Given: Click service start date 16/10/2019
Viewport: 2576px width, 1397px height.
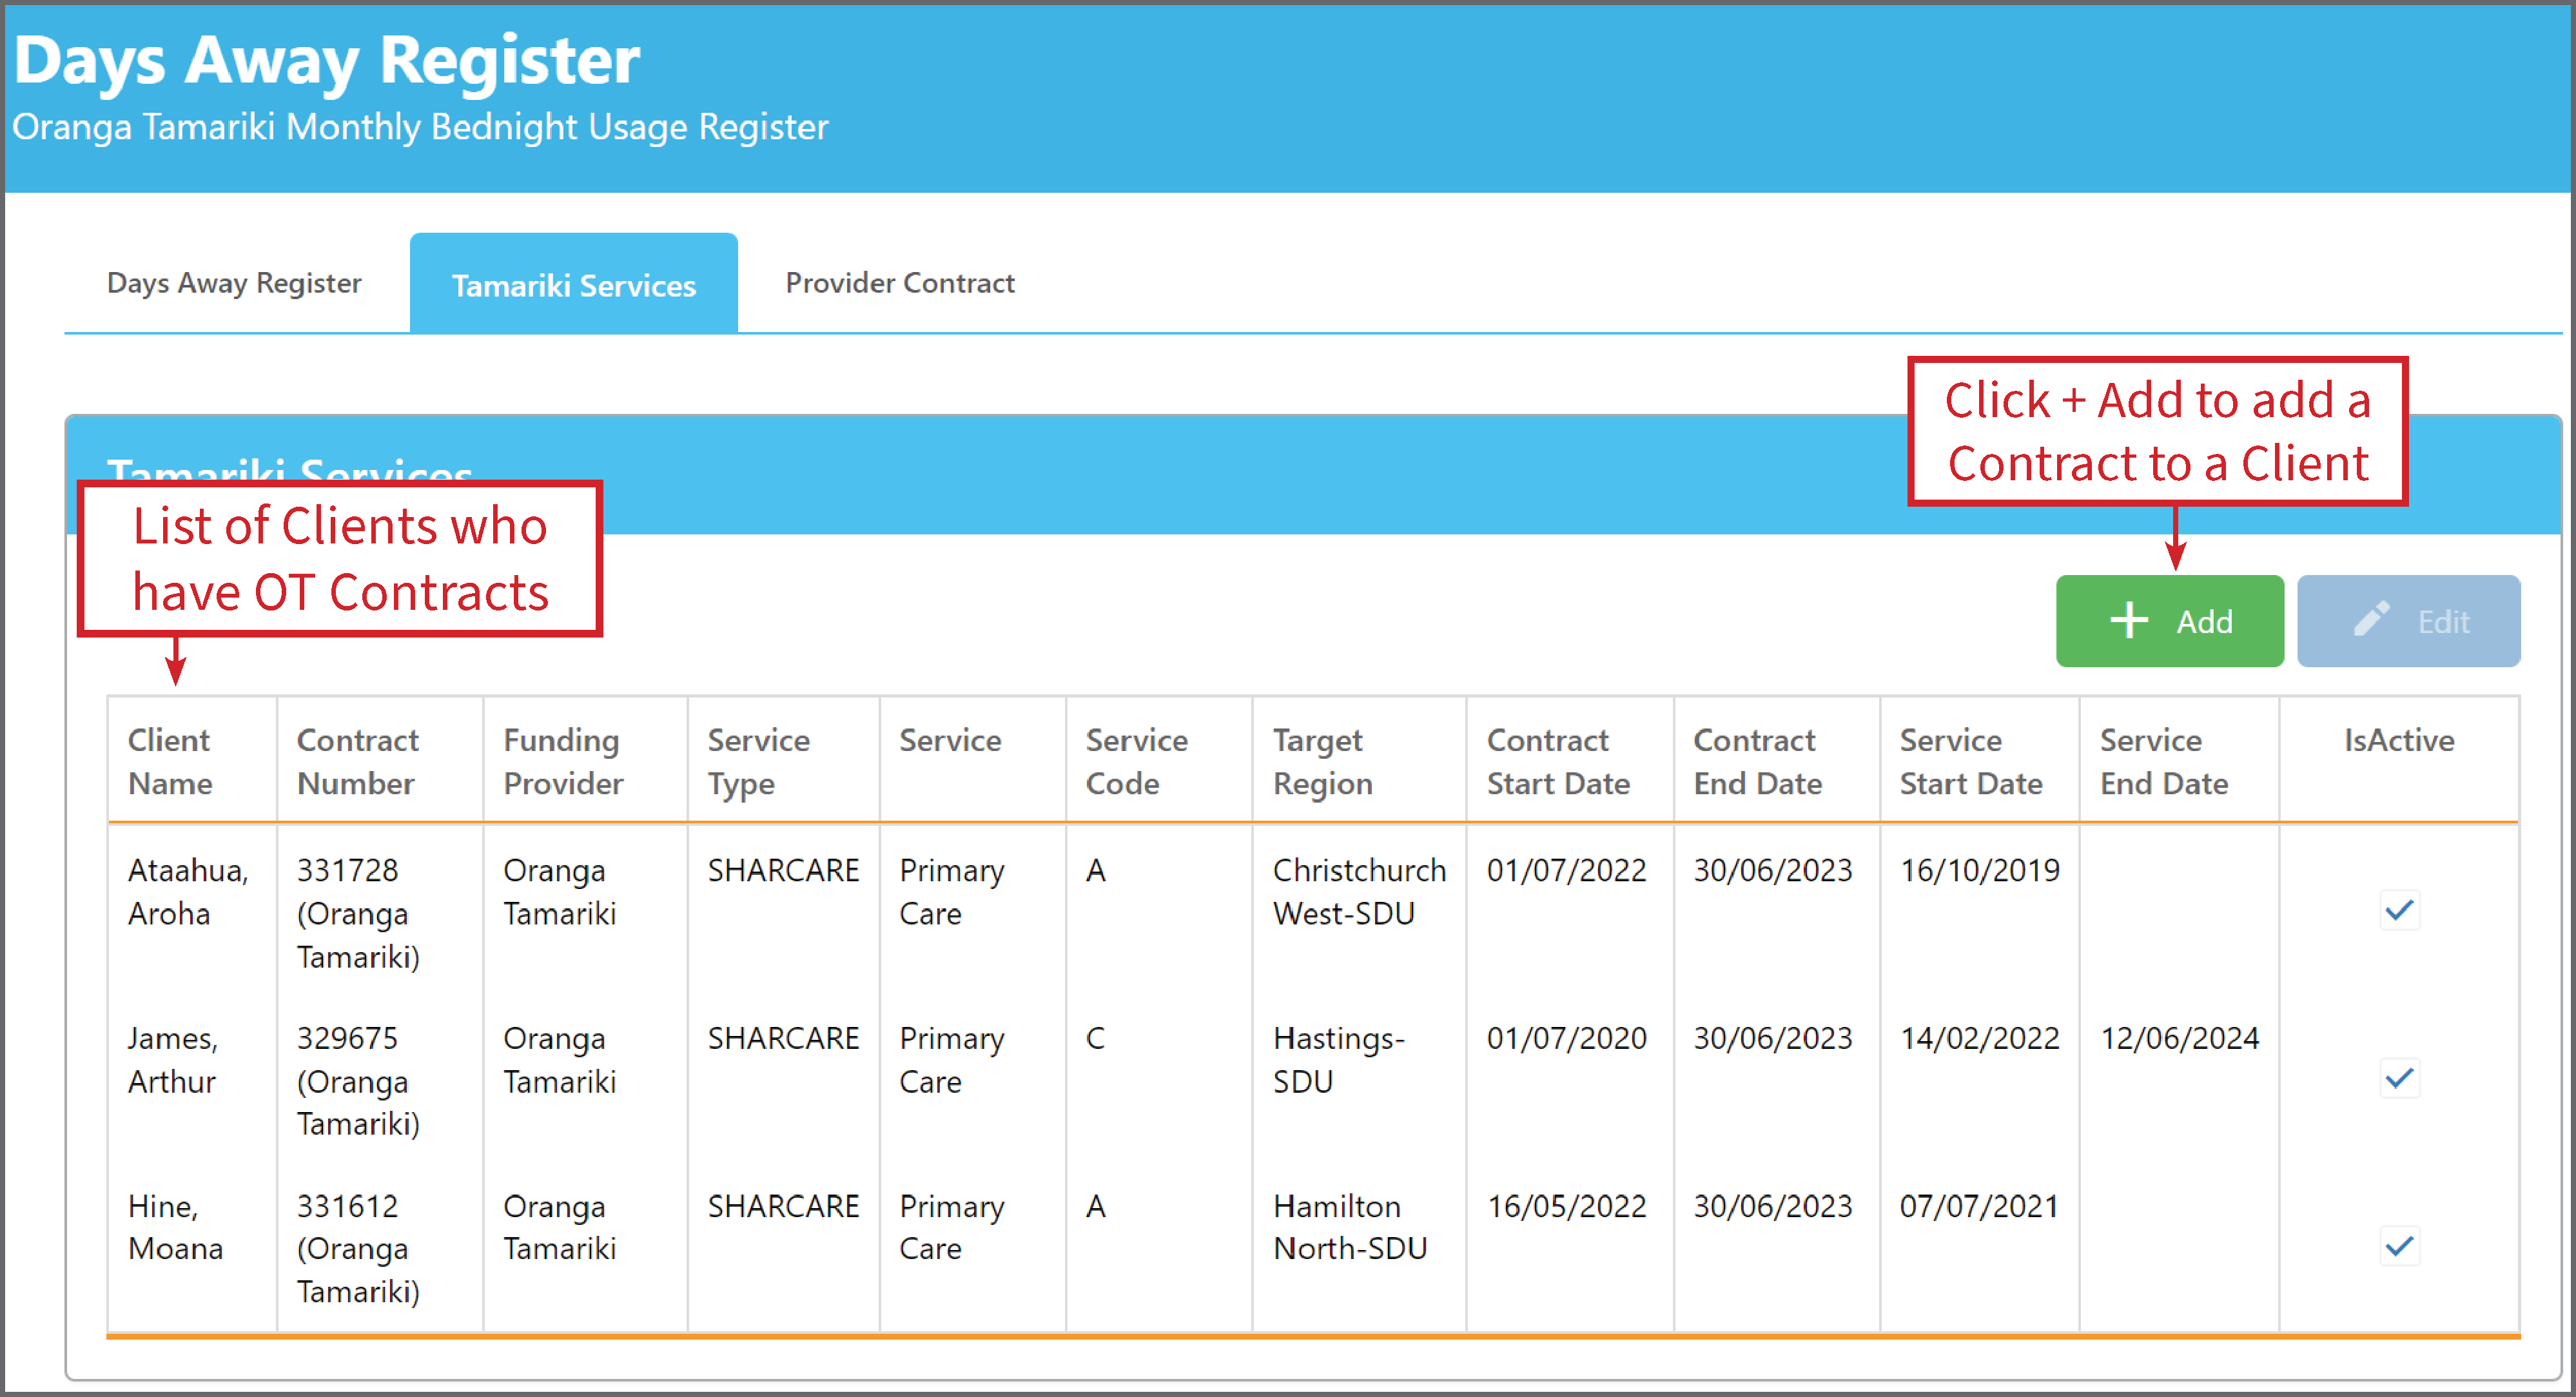Looking at the screenshot, I should tap(1979, 870).
